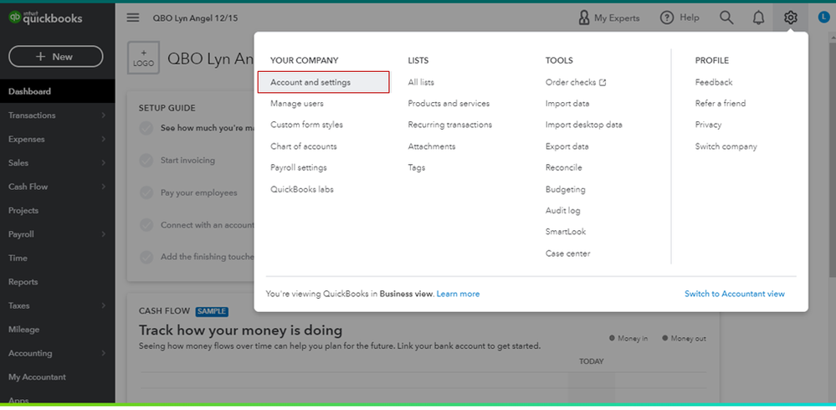Click Refer a friend
The image size is (836, 410).
721,104
